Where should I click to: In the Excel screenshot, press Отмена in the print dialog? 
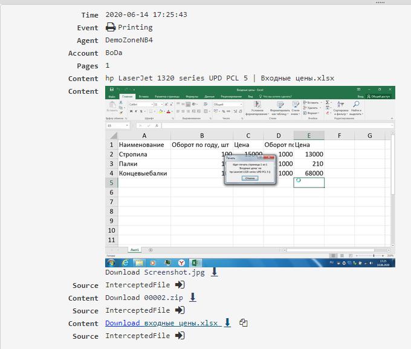point(250,178)
